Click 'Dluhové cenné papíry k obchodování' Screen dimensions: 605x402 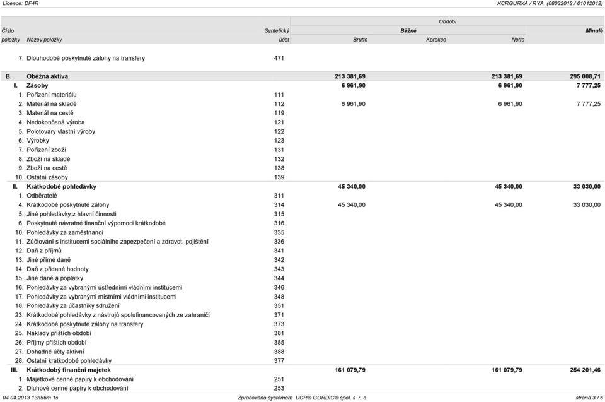[x=77, y=388]
